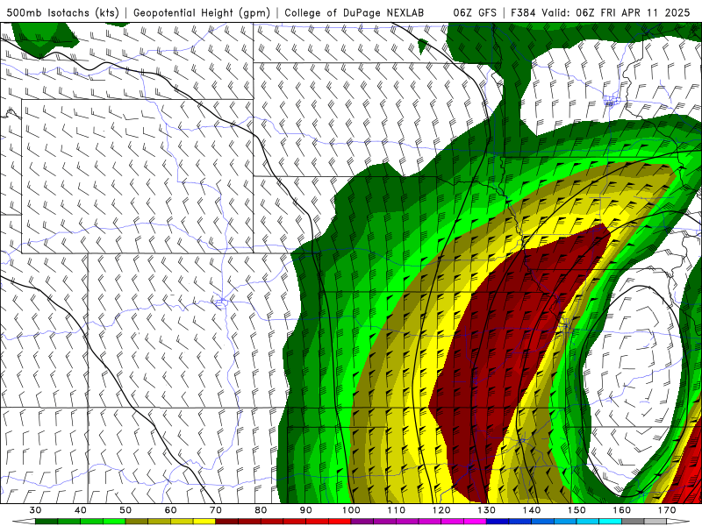Click the '70' legend scale label
The width and height of the screenshot is (702, 526).
click(216, 510)
